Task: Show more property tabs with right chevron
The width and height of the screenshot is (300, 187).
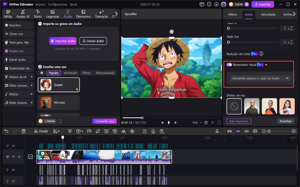Action: tap(294, 14)
